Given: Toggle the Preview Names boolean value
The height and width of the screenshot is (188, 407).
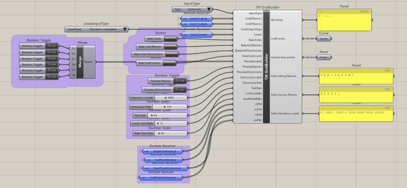Looking at the screenshot, I should point(180,81).
